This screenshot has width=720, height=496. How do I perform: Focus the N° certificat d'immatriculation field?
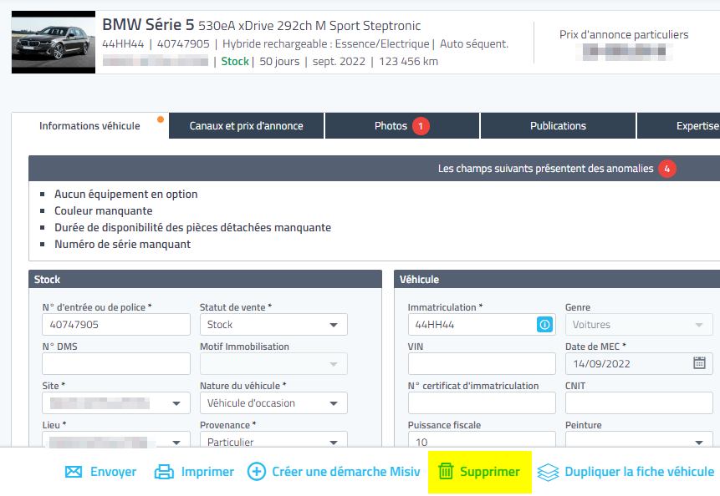(x=482, y=403)
